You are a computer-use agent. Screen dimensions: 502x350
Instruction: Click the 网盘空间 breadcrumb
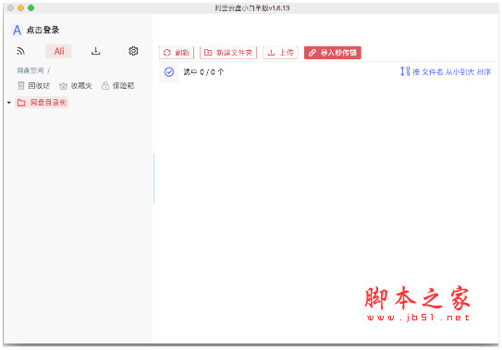pyautogui.click(x=31, y=70)
